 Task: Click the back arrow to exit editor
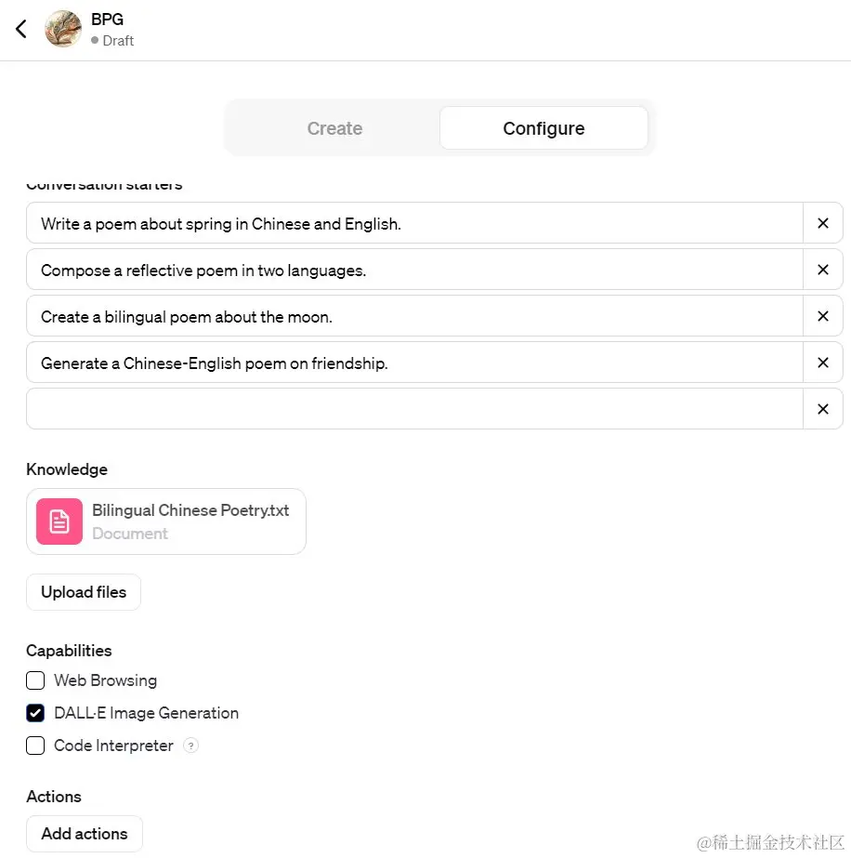click(x=20, y=29)
